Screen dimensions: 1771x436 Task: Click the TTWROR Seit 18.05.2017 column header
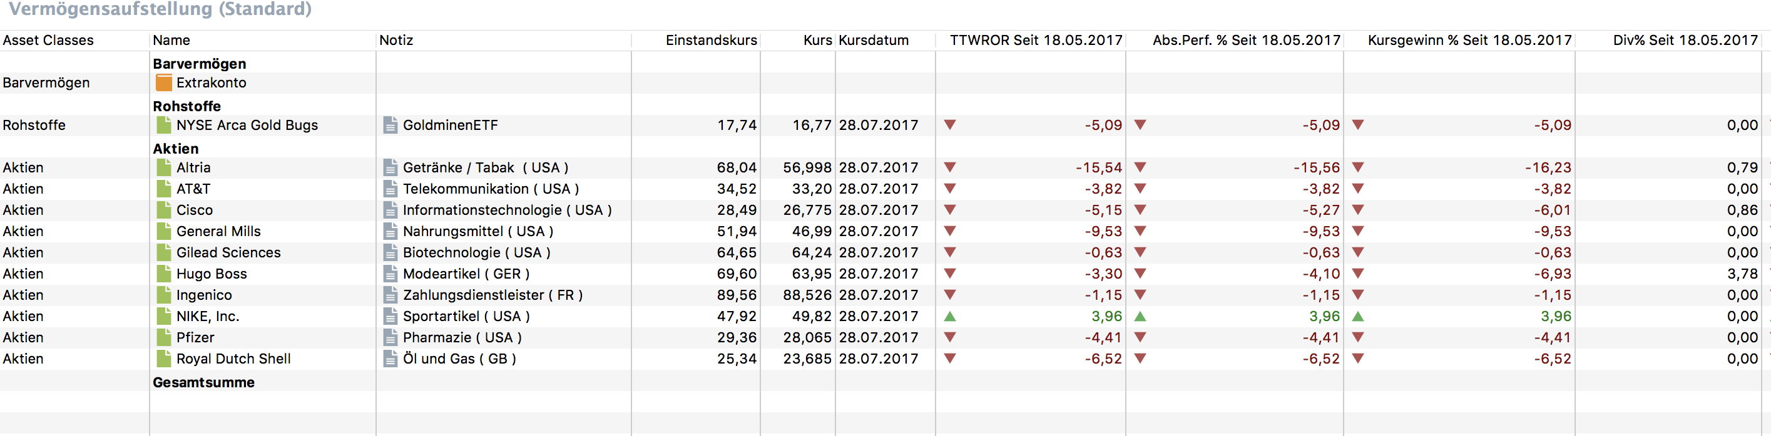tap(1035, 41)
